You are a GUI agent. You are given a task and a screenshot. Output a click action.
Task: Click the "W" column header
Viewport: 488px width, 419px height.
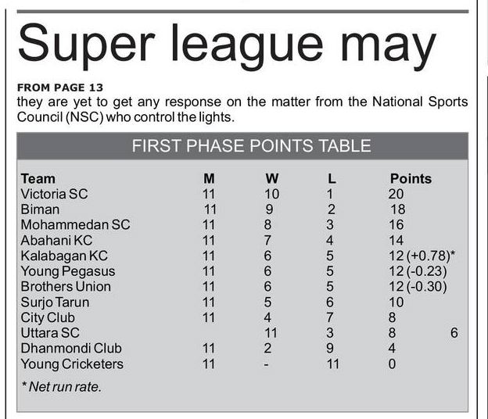(x=272, y=178)
